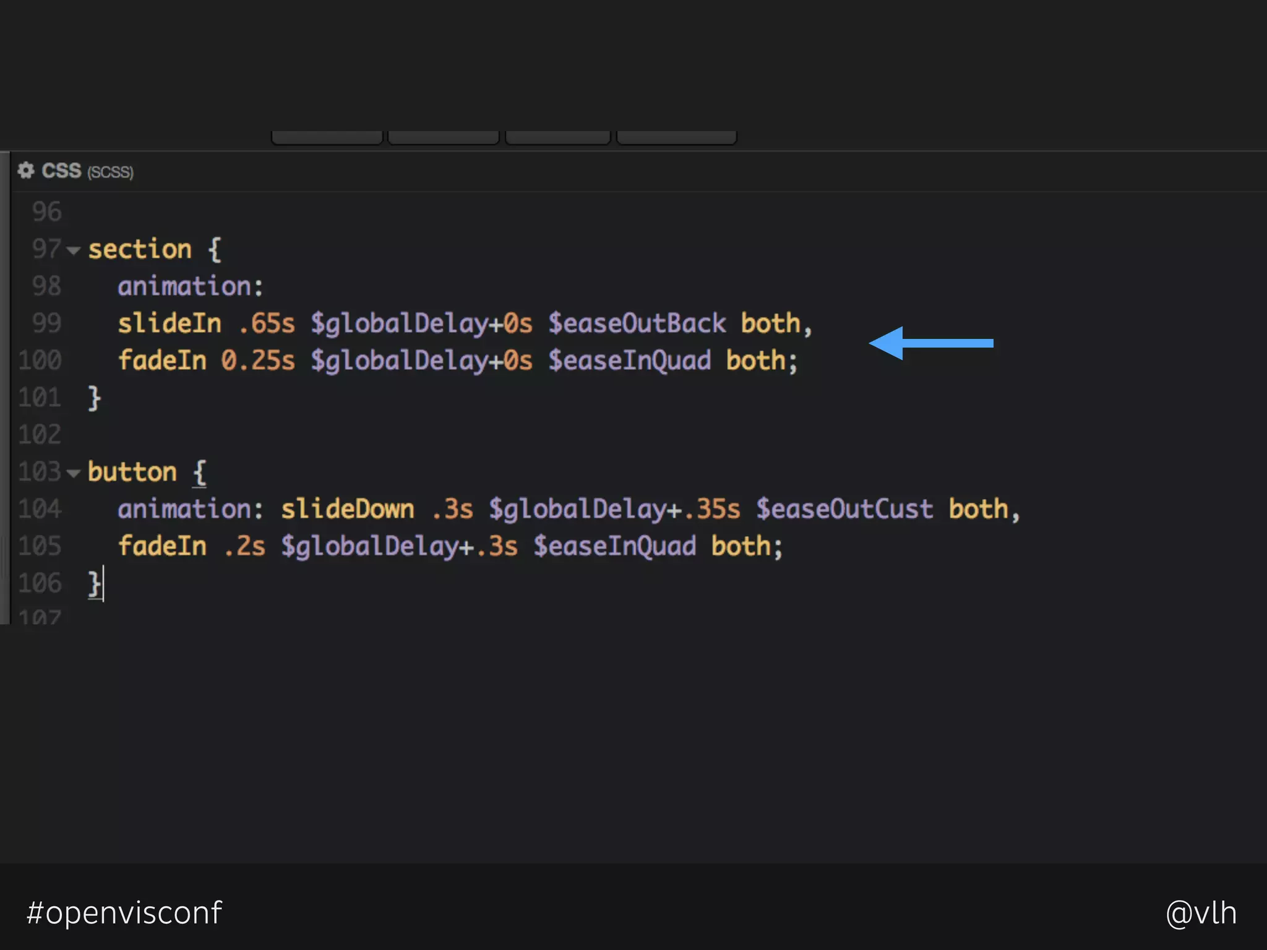The height and width of the screenshot is (950, 1267).
Task: Click the slideDown animation name
Action: click(x=347, y=509)
